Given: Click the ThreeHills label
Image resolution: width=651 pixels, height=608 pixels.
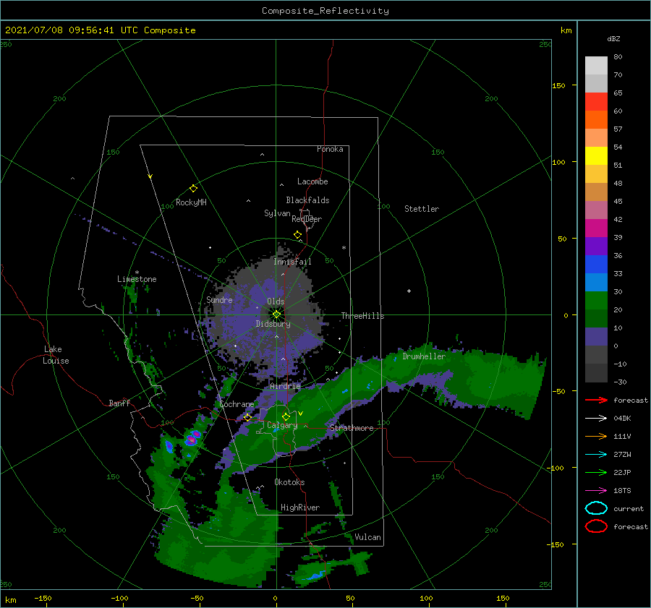Looking at the screenshot, I should (363, 316).
